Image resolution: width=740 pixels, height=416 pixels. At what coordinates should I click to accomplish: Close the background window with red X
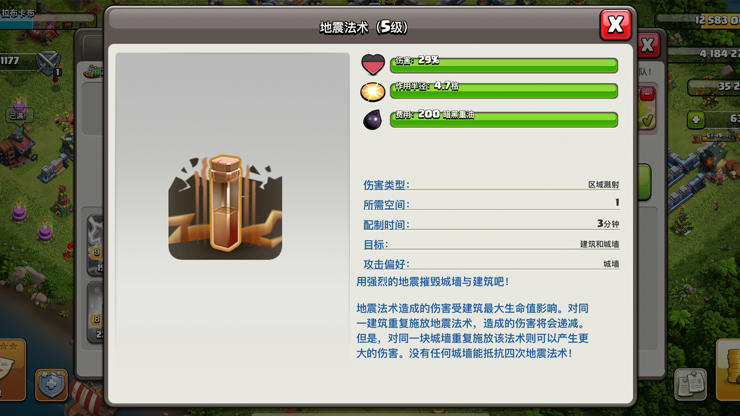(x=648, y=45)
